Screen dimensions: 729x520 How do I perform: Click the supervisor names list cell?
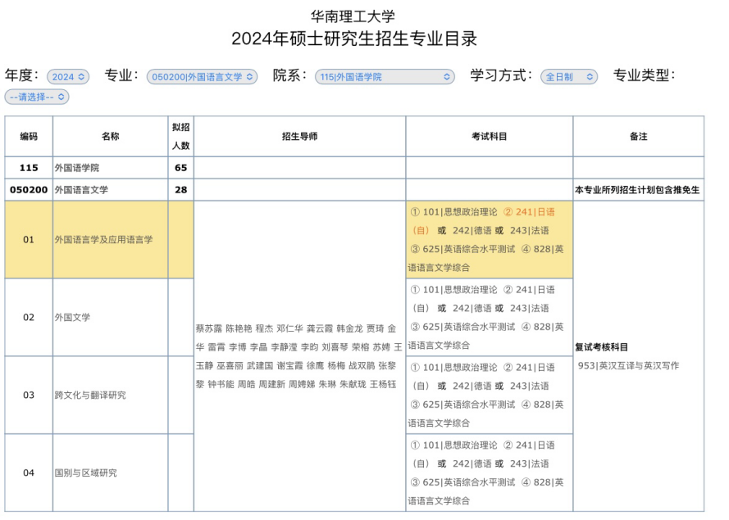[x=299, y=356]
